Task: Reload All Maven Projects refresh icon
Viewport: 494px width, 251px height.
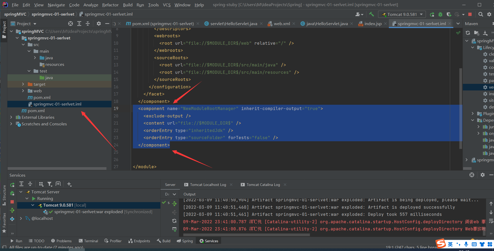Action: 468,33
